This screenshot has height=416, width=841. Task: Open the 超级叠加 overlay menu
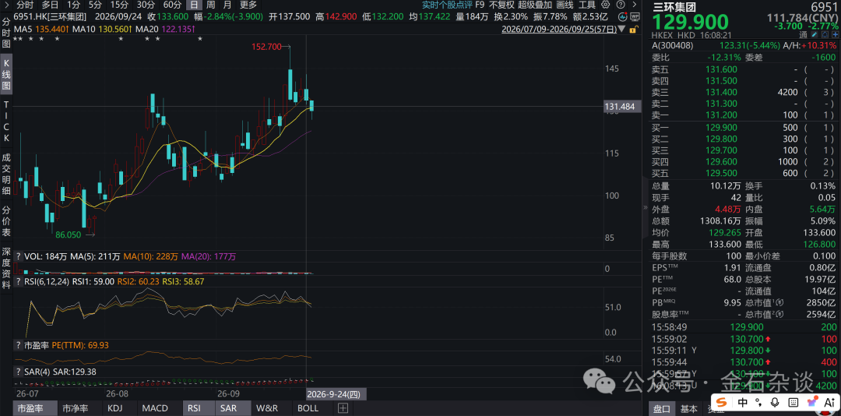point(535,5)
